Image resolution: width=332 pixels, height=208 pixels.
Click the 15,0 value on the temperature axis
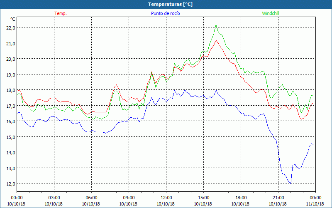coord(11,137)
